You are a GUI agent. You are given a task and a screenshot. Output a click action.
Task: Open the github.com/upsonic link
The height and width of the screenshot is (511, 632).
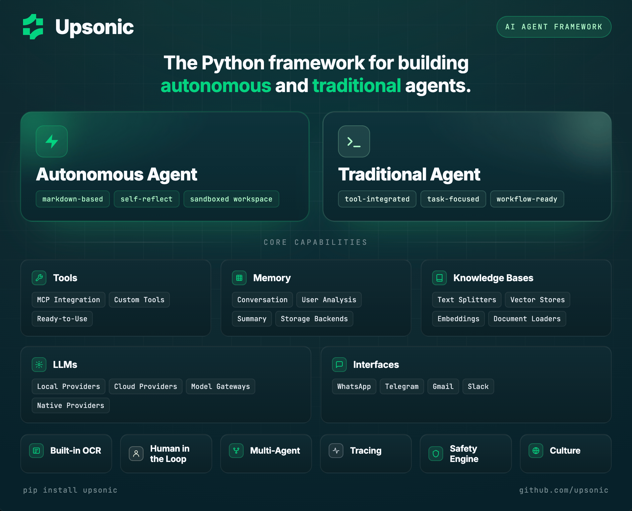pos(564,490)
